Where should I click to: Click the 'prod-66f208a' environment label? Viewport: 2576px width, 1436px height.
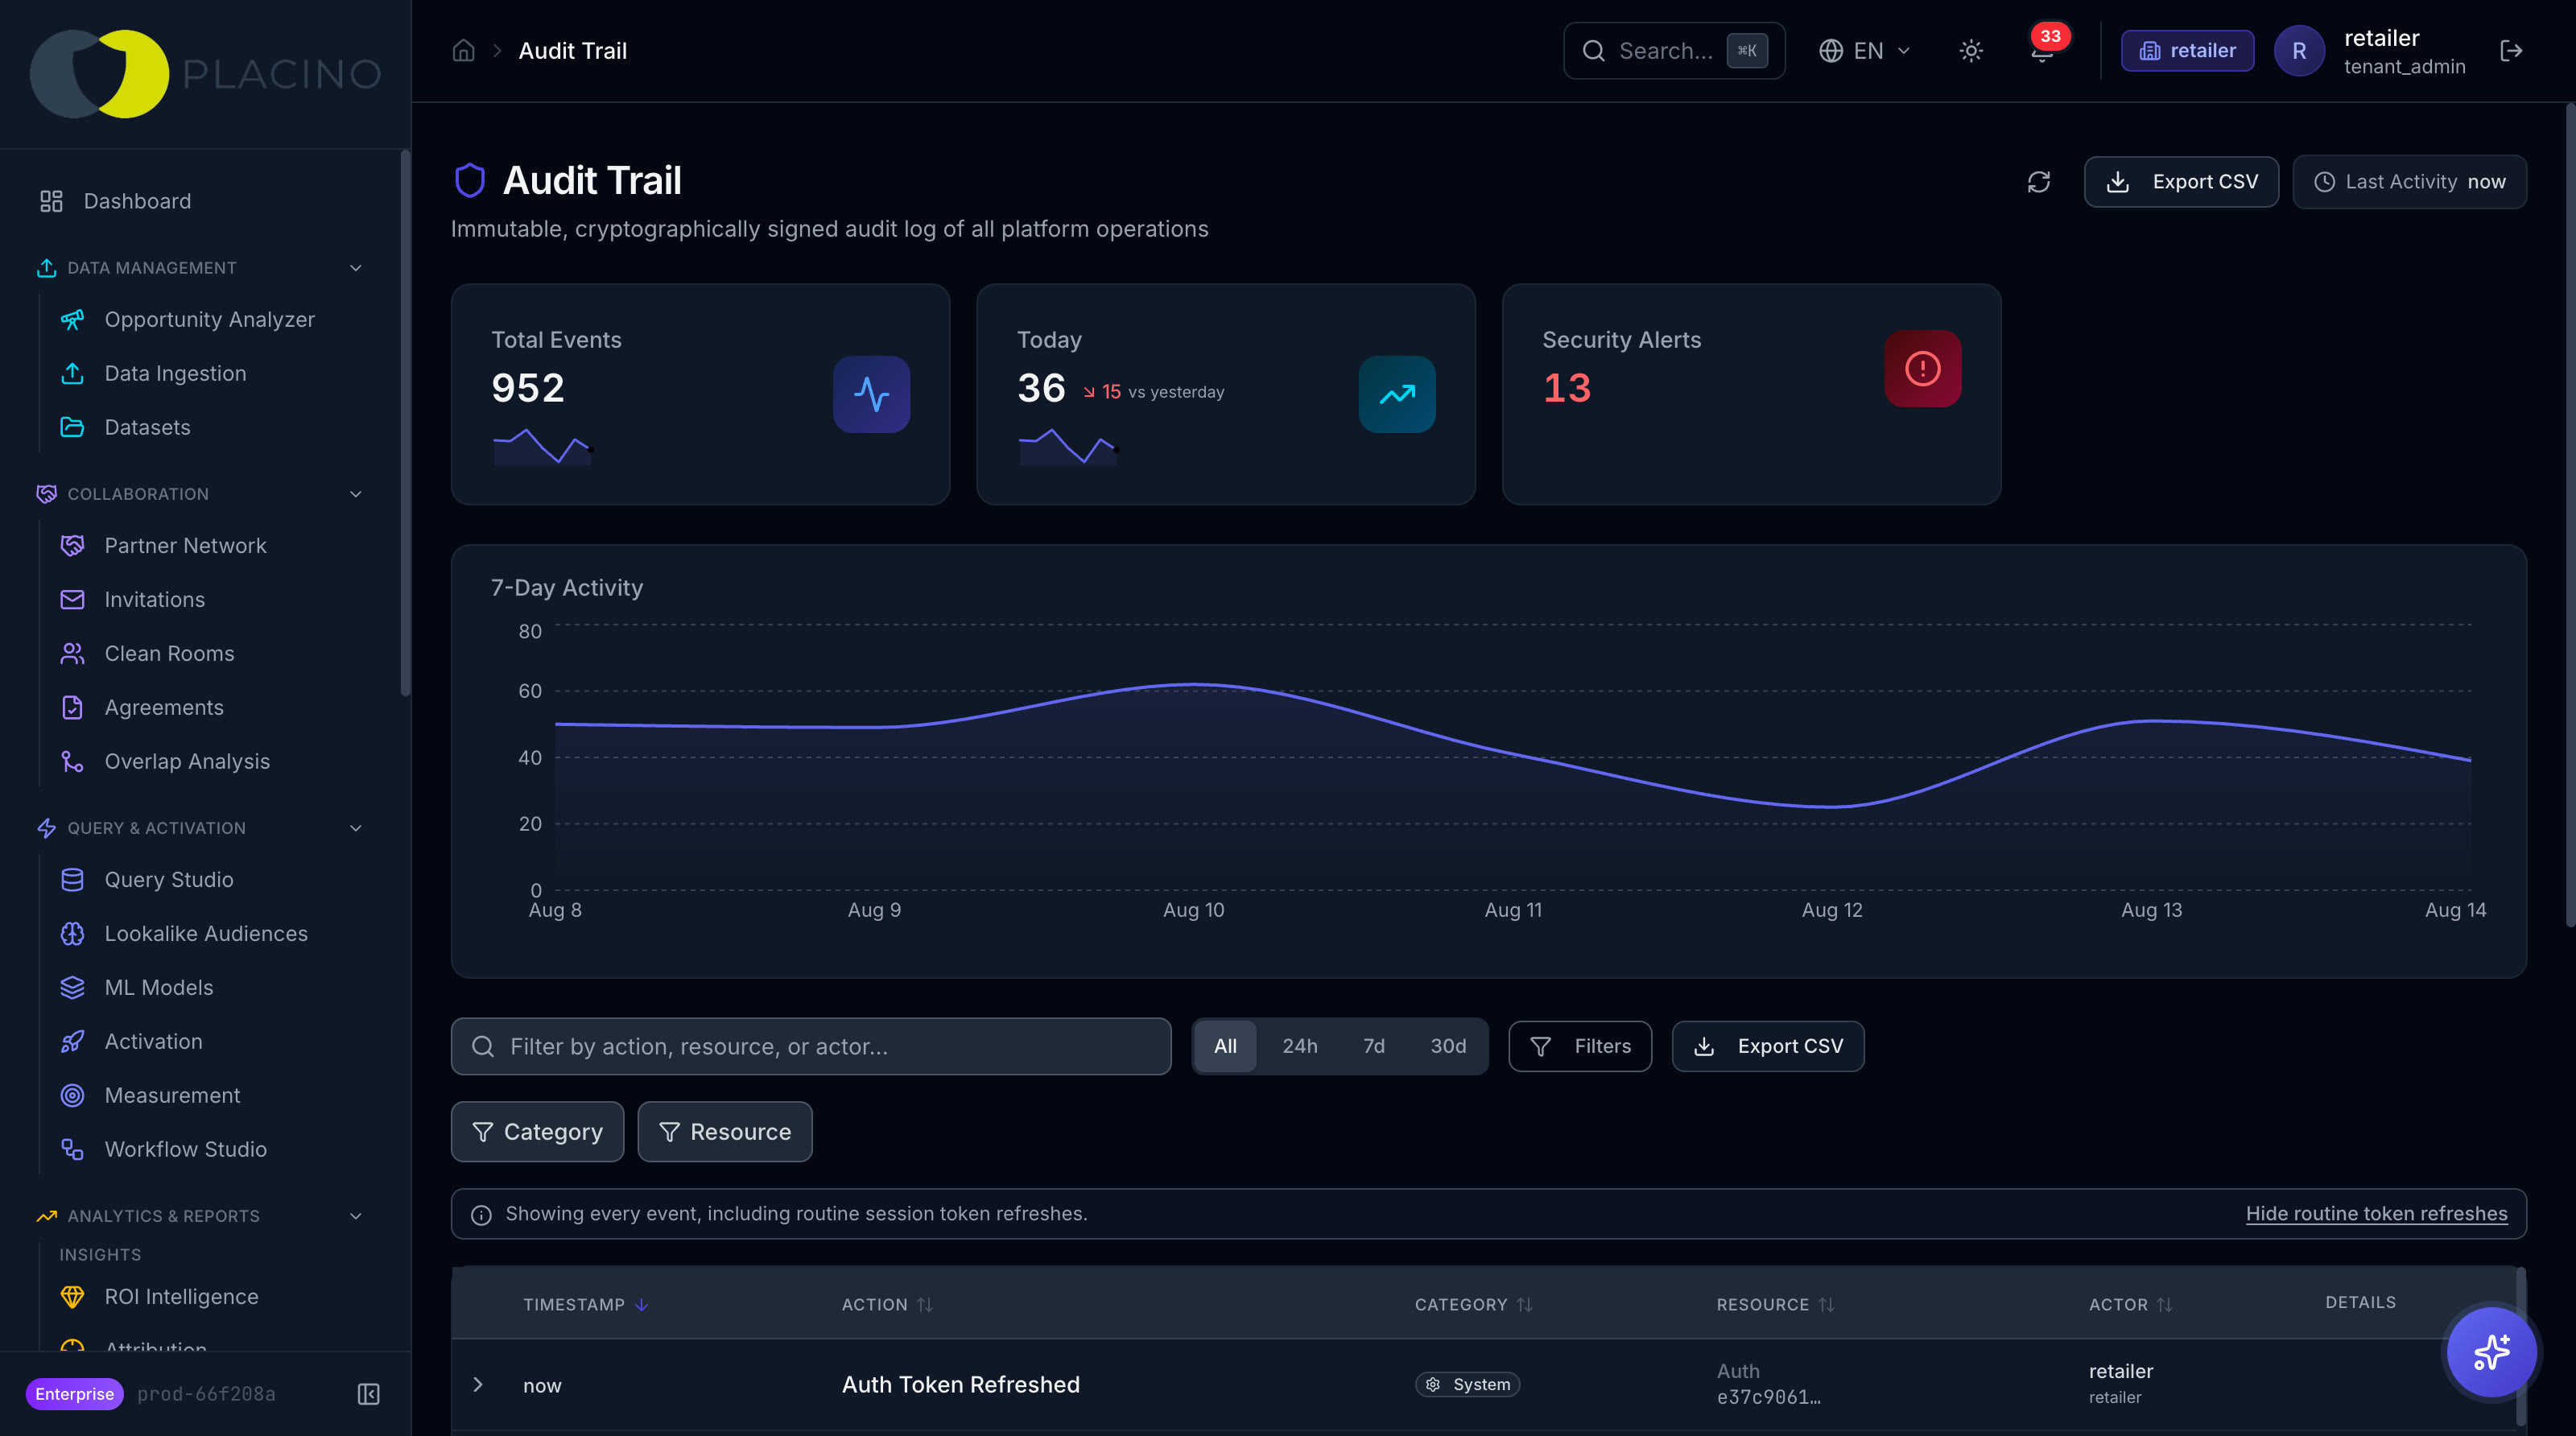(206, 1393)
